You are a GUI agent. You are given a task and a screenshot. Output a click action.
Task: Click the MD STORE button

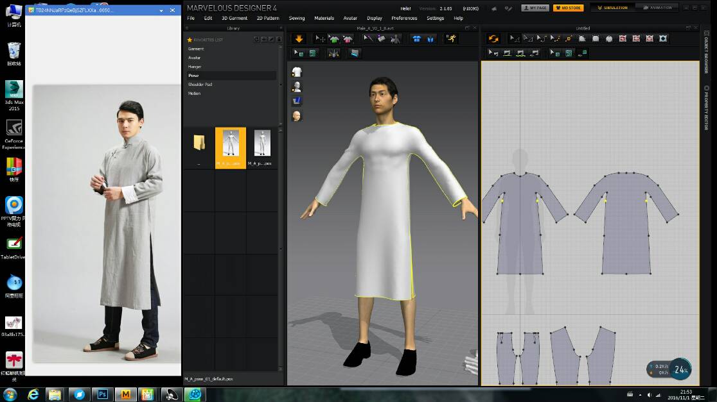click(x=568, y=8)
